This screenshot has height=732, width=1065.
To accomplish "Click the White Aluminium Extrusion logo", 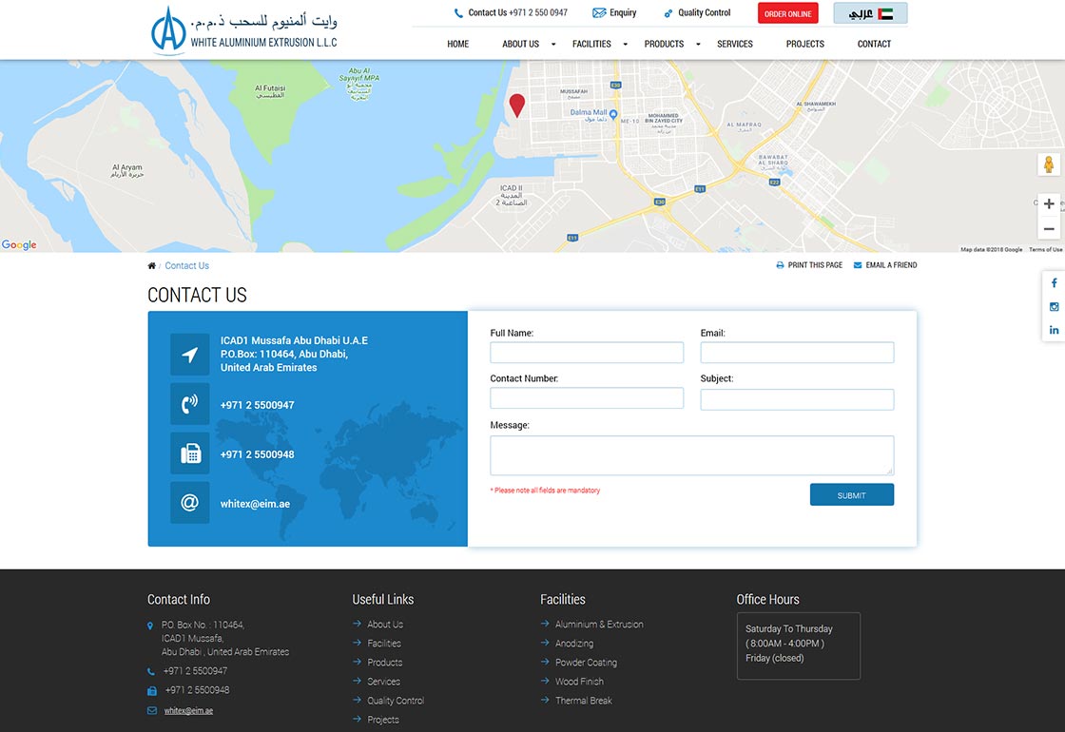I will click(243, 29).
